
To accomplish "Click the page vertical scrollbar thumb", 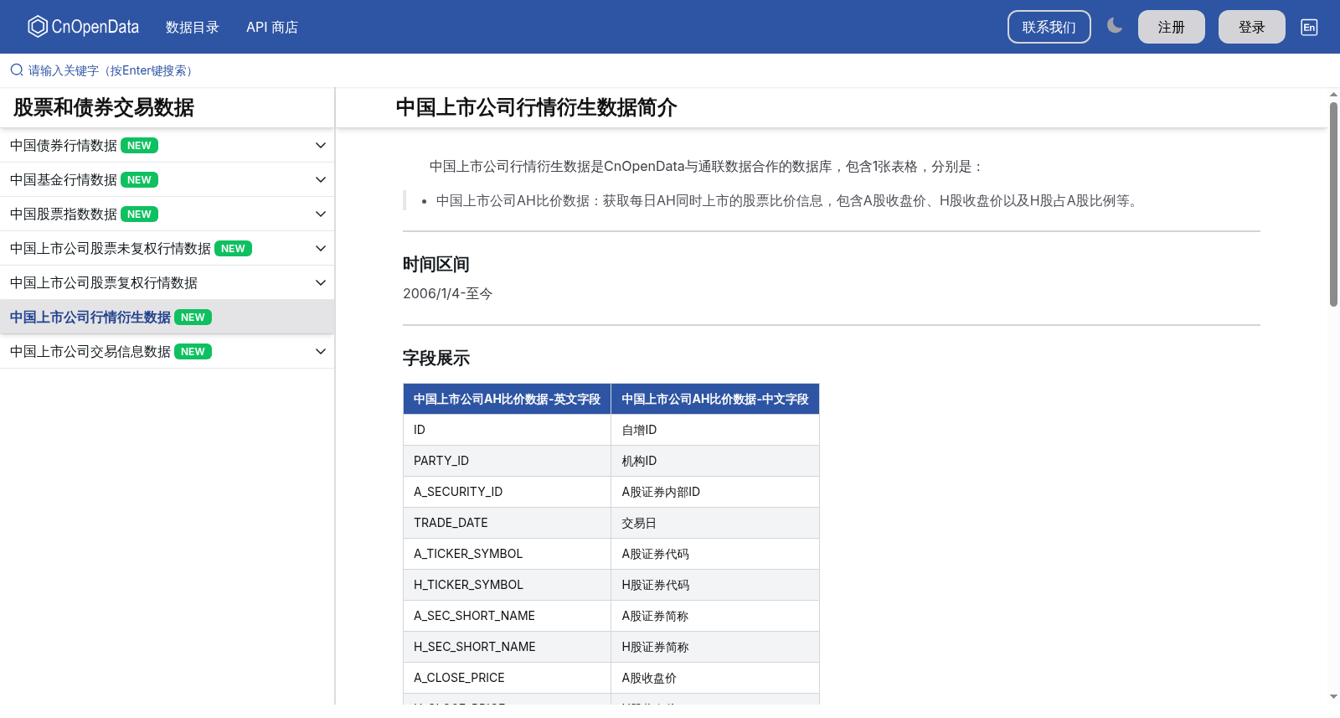I will (1333, 204).
